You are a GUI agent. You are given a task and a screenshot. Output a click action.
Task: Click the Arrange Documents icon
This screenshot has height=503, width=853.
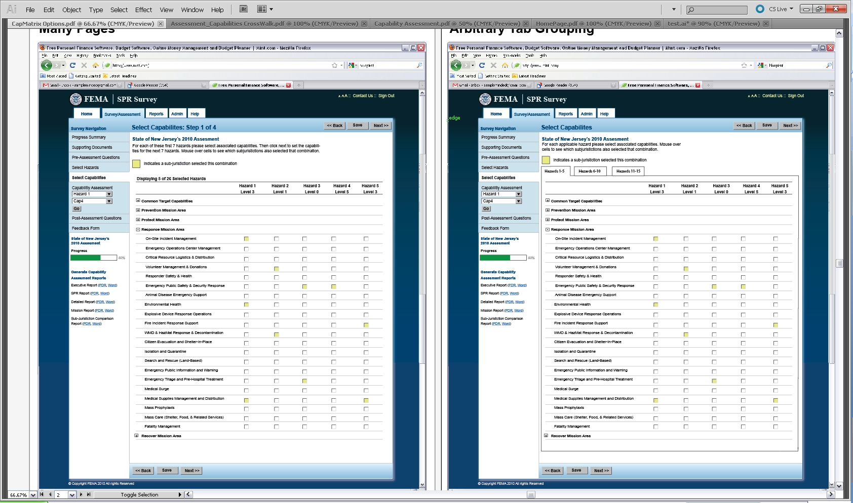coord(262,9)
